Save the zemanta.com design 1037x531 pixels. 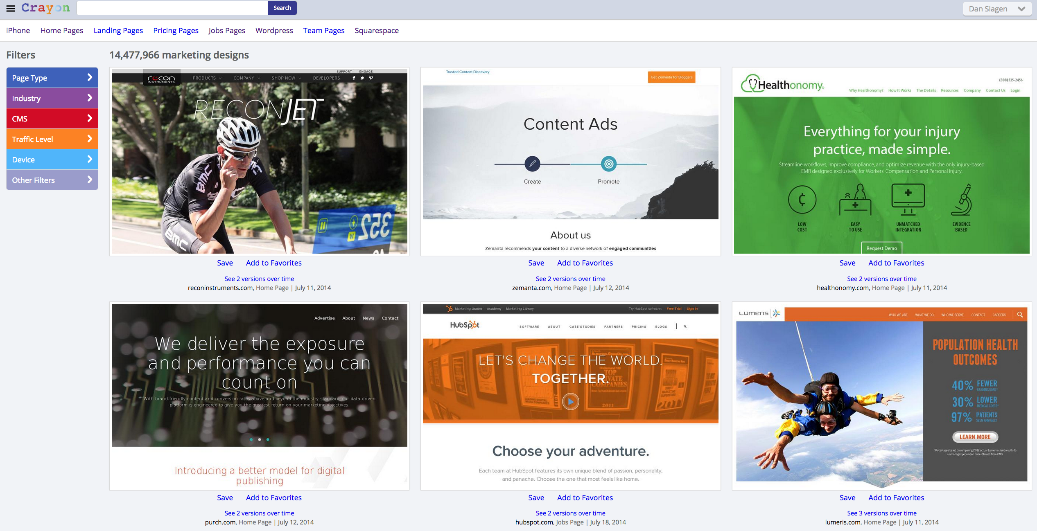[x=536, y=263]
